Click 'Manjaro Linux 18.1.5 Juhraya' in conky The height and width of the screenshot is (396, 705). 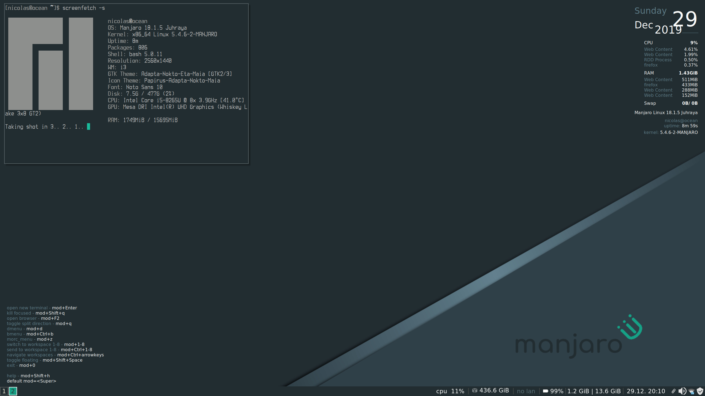(666, 112)
